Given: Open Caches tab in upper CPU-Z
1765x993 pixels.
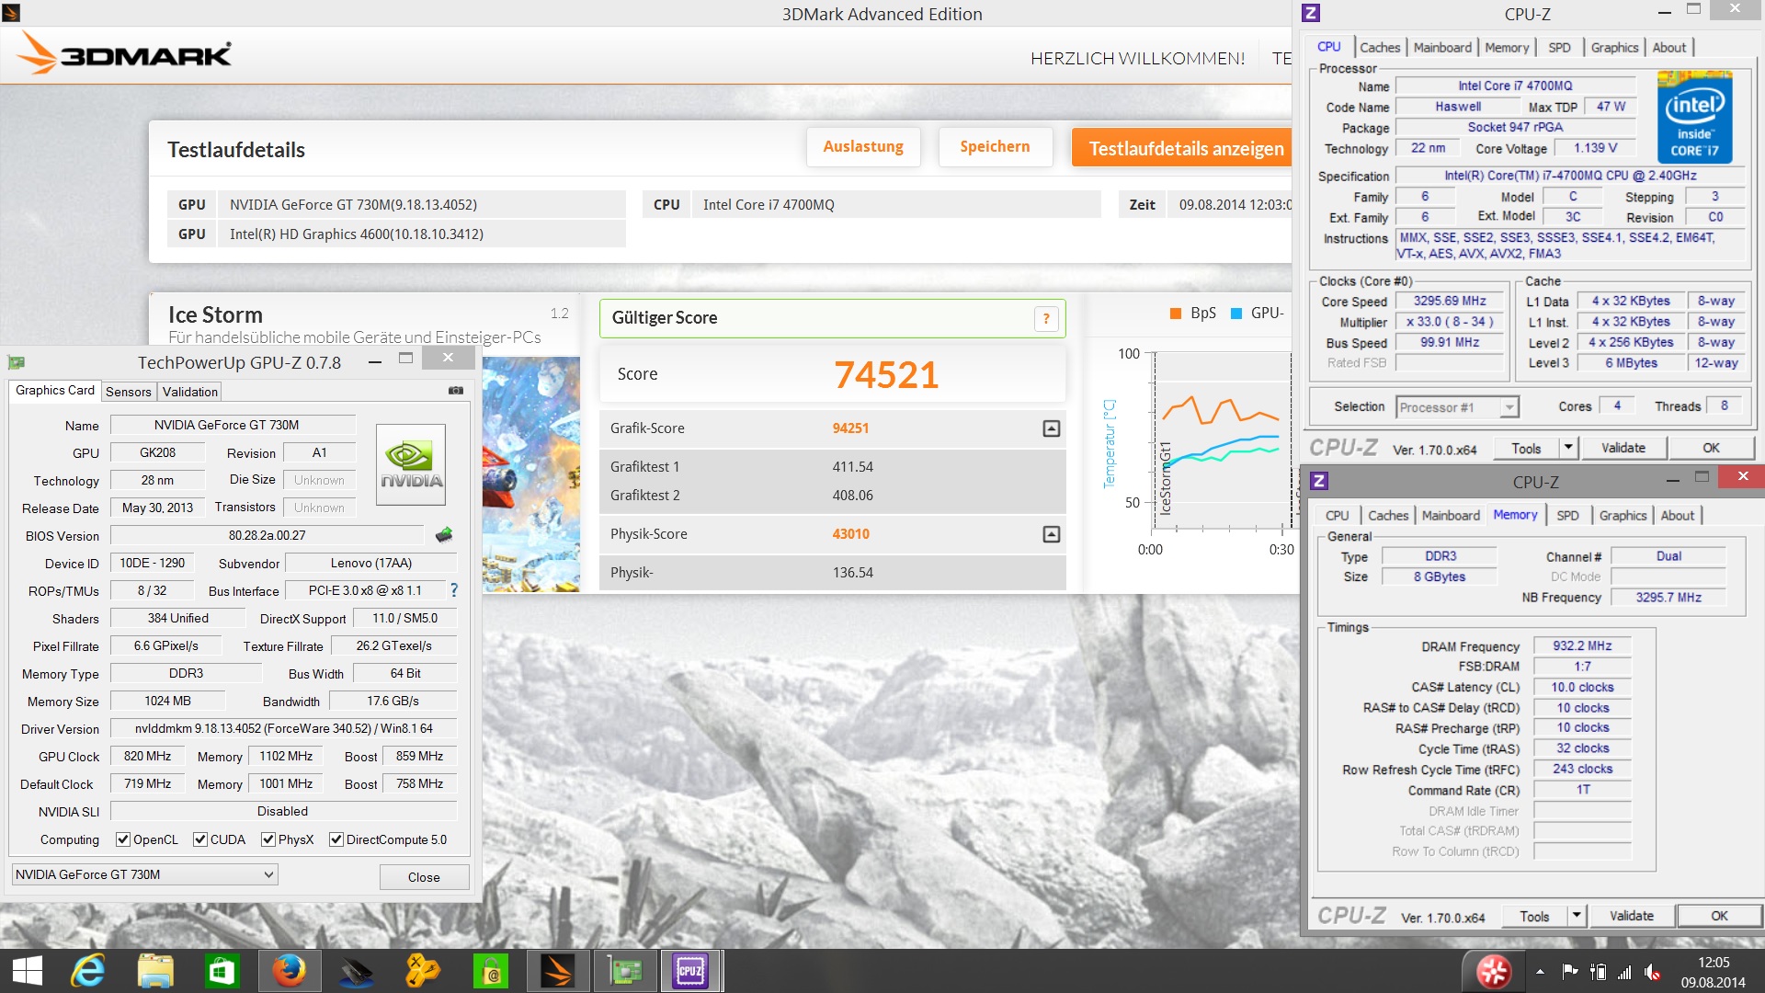Looking at the screenshot, I should [x=1380, y=48].
